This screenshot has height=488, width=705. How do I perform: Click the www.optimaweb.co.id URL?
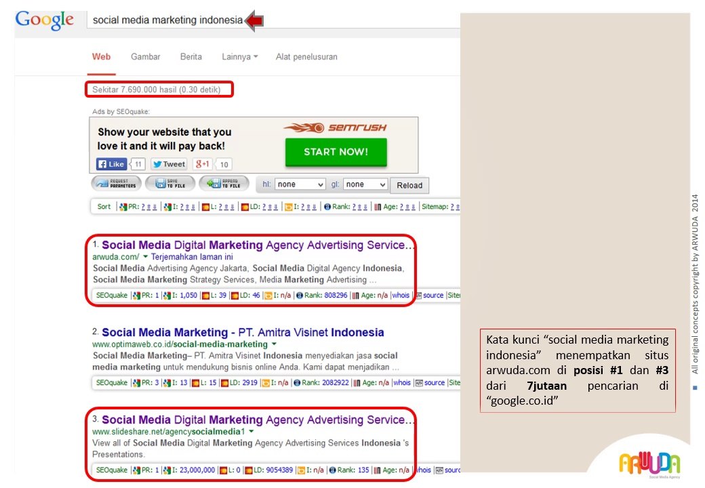pos(180,344)
